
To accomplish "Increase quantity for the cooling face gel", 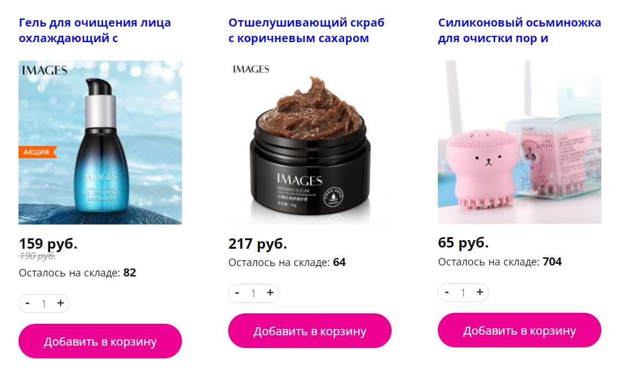I will click(x=60, y=304).
